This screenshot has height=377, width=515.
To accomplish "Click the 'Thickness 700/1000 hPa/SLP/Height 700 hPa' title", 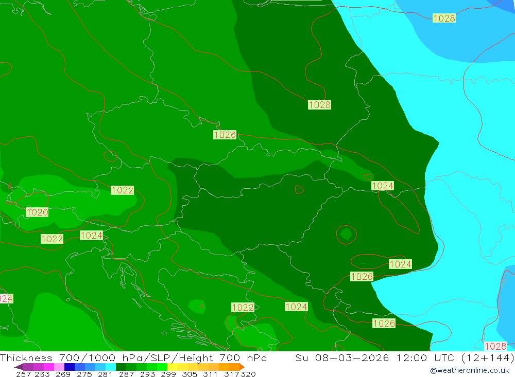I will click(133, 357).
